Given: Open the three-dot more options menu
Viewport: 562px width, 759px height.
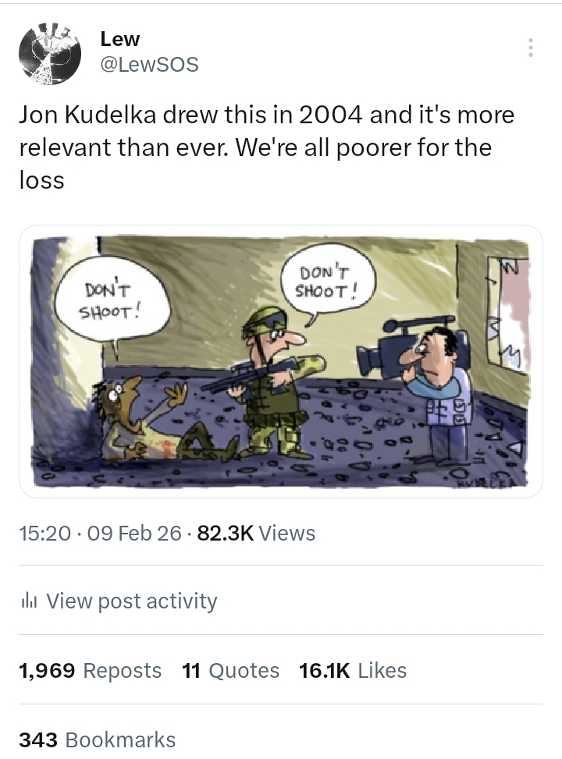Looking at the screenshot, I should tap(531, 48).
